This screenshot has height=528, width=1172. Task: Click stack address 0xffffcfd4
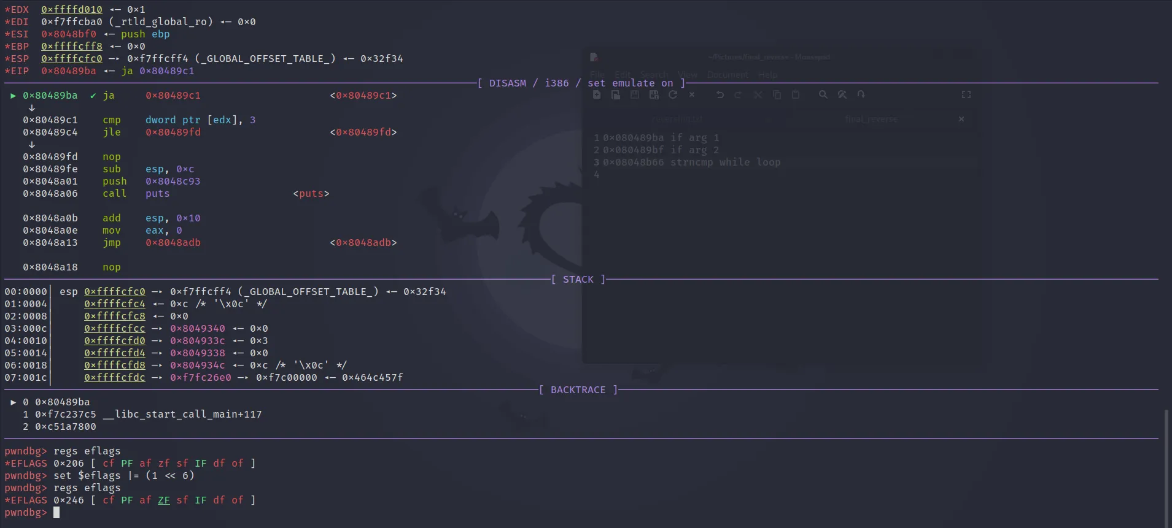tap(115, 353)
